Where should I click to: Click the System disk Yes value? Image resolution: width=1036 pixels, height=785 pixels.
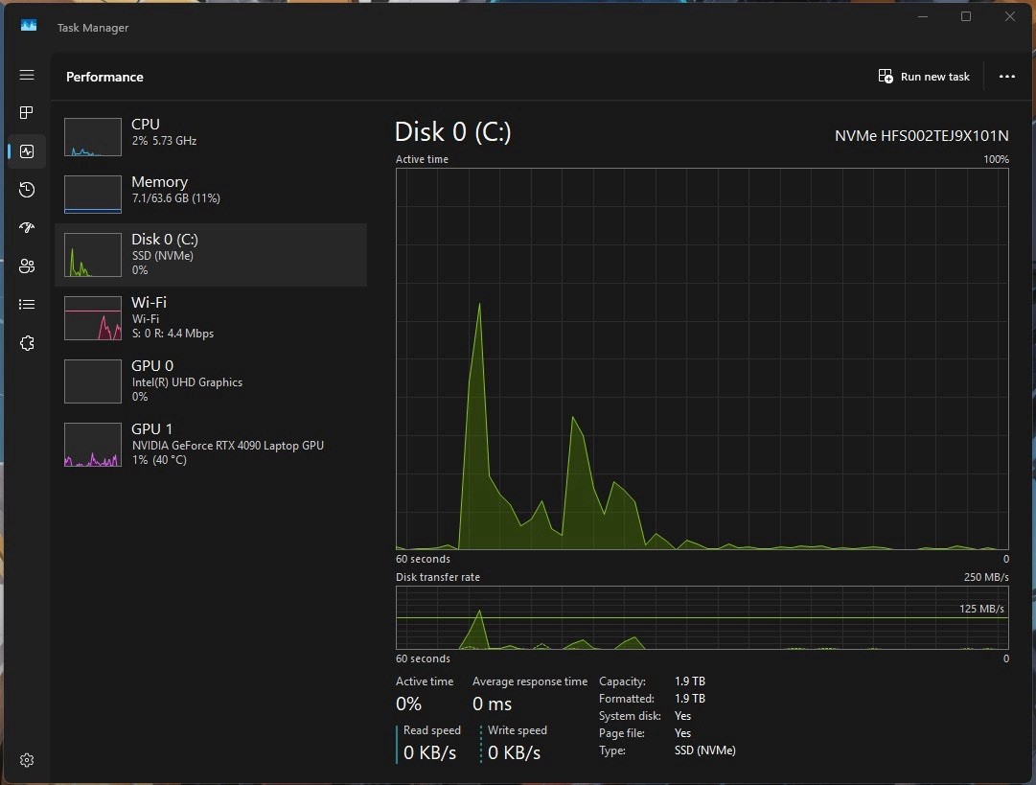pyautogui.click(x=682, y=716)
